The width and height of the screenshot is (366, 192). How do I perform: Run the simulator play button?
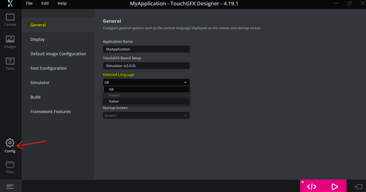click(x=335, y=187)
